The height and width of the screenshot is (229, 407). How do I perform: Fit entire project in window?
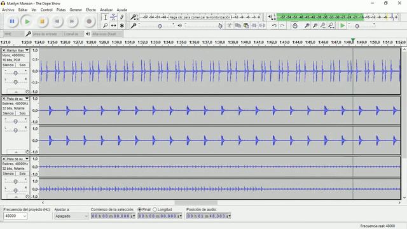pos(331,25)
